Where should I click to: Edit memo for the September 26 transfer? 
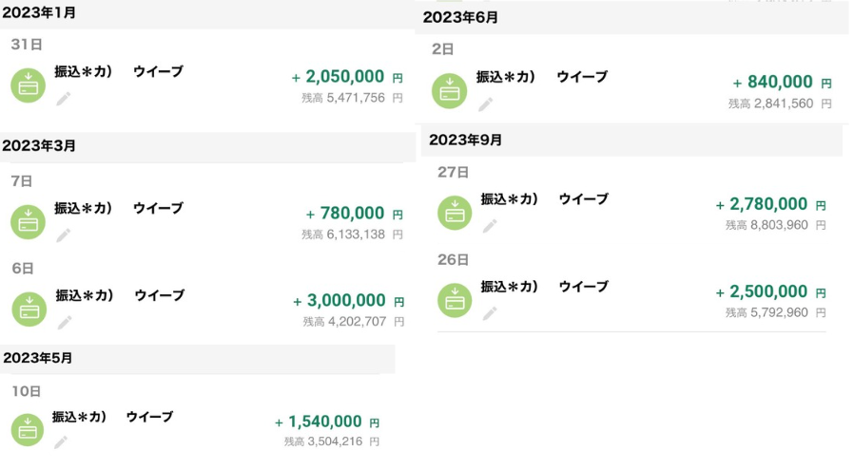pyautogui.click(x=490, y=312)
